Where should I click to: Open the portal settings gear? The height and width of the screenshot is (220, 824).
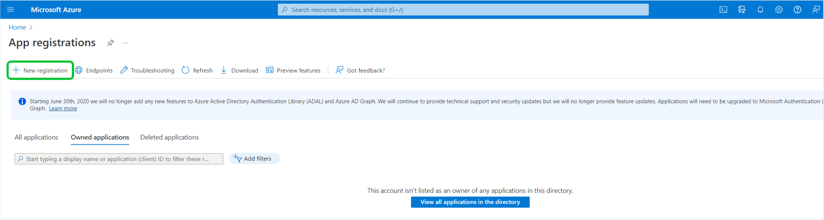pos(779,10)
